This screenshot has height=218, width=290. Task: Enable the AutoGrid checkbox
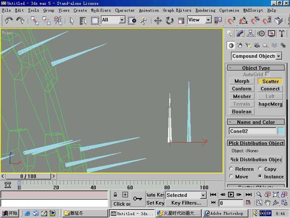point(267,74)
